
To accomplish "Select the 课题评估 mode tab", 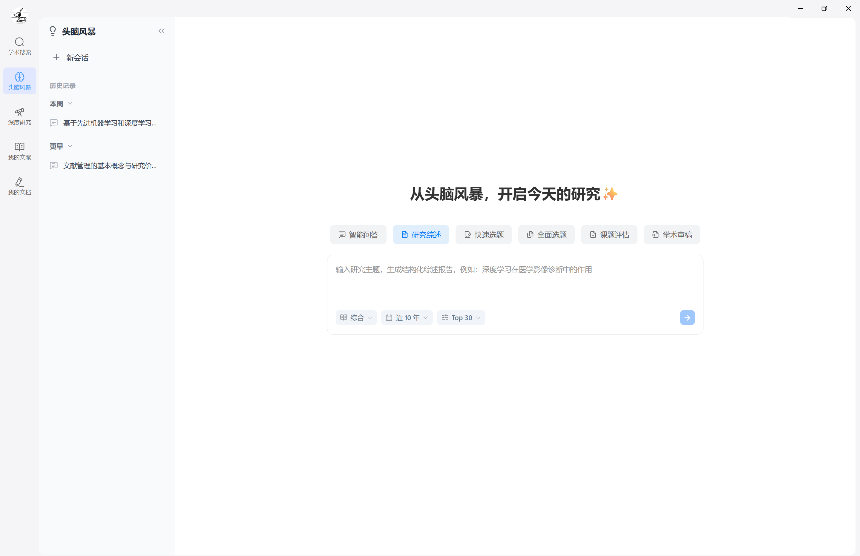I will tap(608, 235).
